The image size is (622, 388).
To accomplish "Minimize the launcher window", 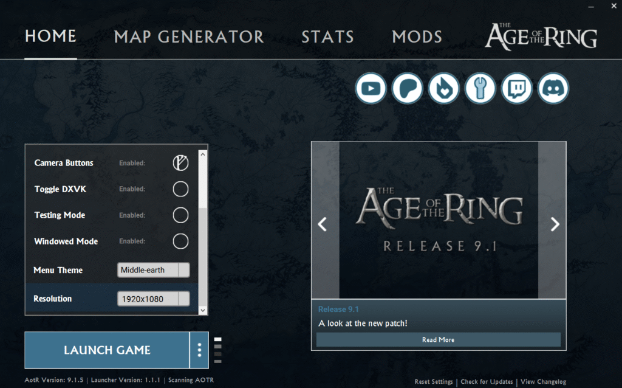I will click(591, 7).
